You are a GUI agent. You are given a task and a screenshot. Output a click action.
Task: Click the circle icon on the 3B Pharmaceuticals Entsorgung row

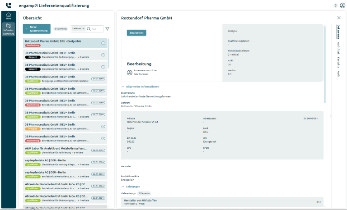[103, 55]
